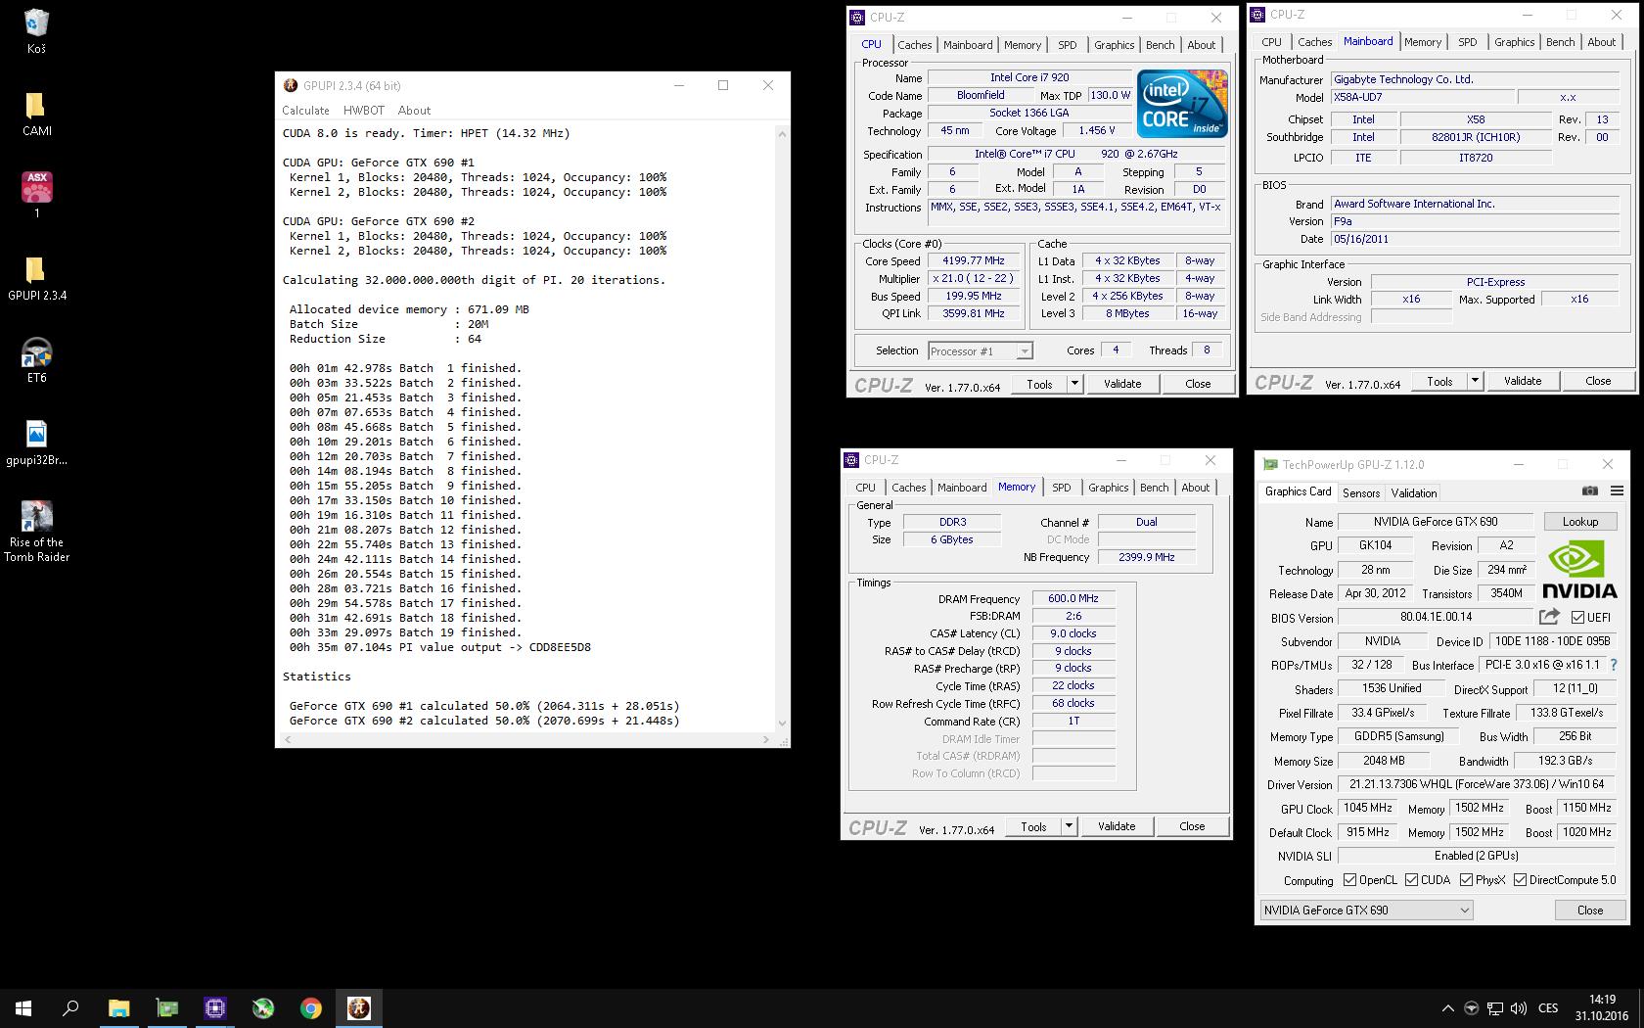Click Lookup button in GPU-Z
Image resolution: width=1644 pixels, height=1028 pixels.
click(x=1579, y=522)
